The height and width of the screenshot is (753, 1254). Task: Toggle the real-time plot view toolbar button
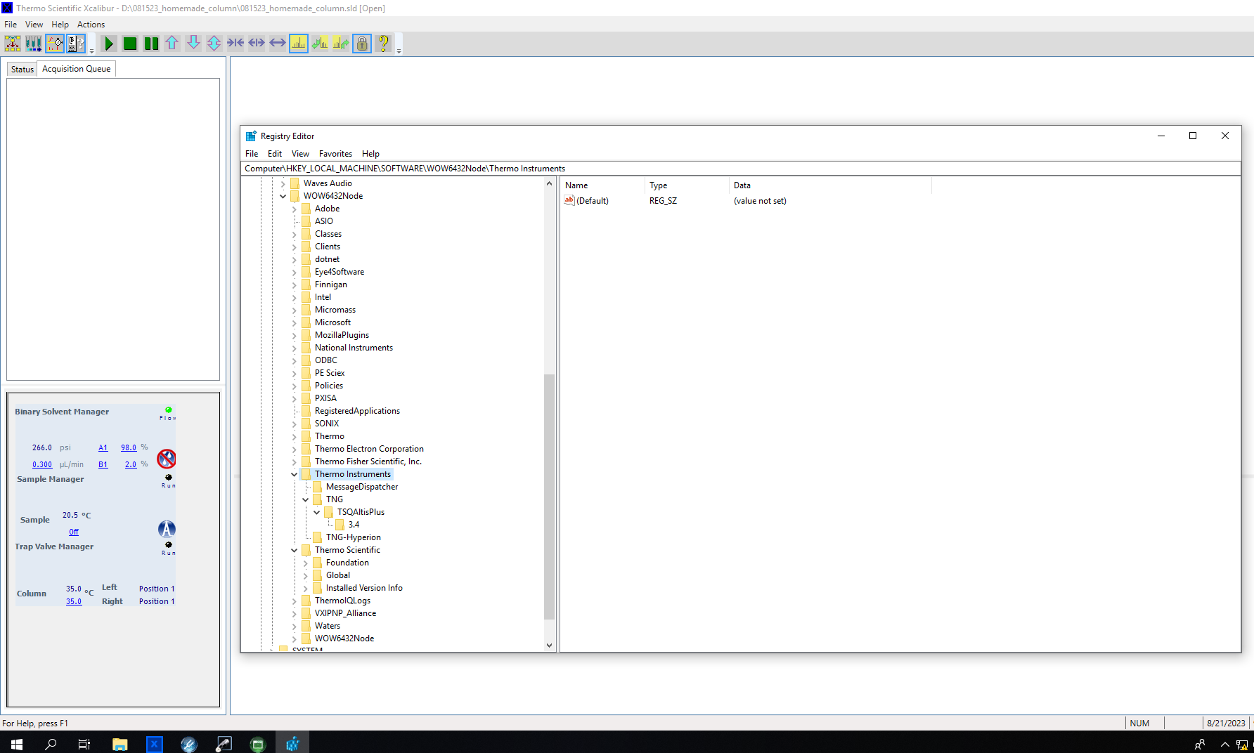(x=55, y=44)
